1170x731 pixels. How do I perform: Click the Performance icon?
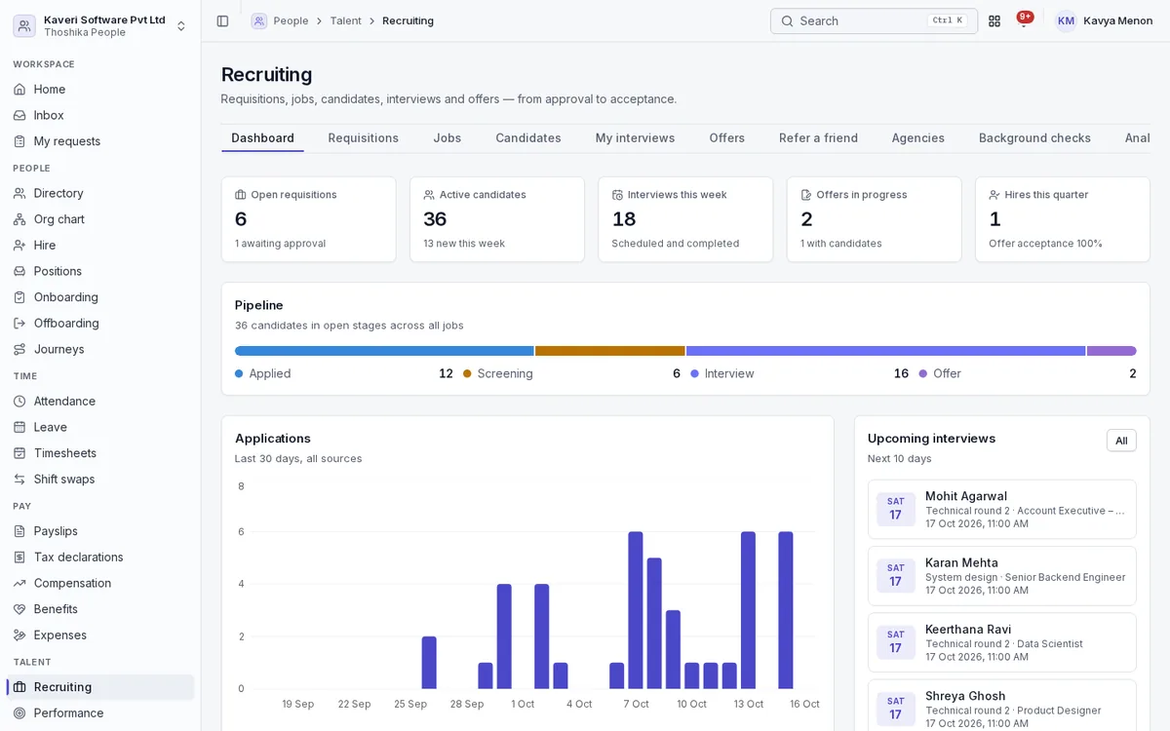(19, 713)
